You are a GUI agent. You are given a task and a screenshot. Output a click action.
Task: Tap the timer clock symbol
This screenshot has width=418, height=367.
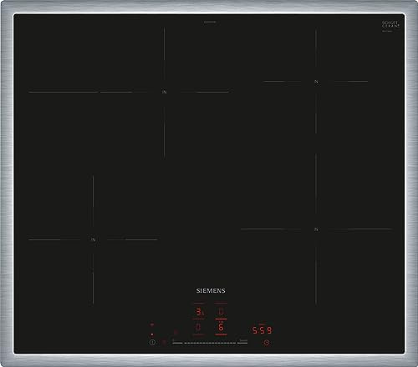[x=267, y=343]
